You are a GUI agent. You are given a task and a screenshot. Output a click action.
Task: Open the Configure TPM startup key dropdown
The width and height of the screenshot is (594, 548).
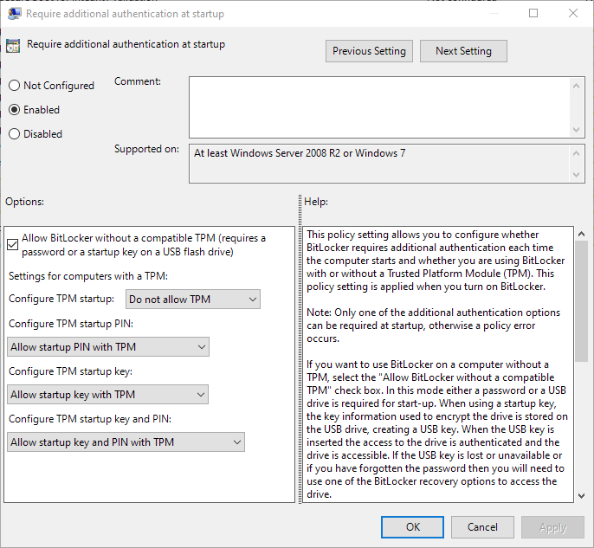point(107,395)
